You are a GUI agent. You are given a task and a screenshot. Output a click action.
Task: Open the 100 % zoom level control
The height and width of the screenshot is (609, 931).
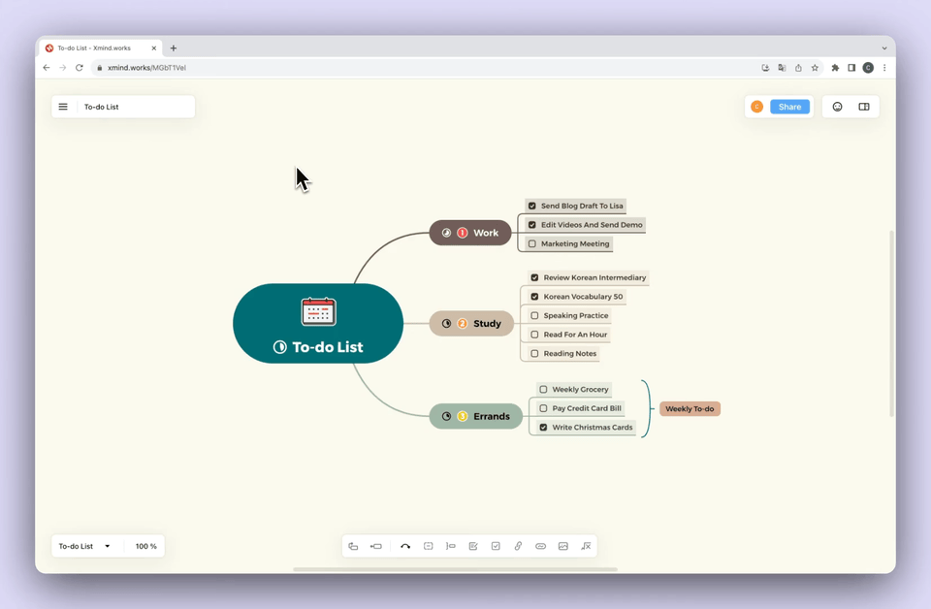click(x=146, y=546)
